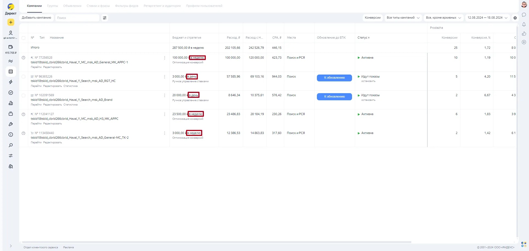This screenshot has width=529, height=251.
Task: Open the wallet balance icon in sidebar
Action: pyautogui.click(x=11, y=47)
